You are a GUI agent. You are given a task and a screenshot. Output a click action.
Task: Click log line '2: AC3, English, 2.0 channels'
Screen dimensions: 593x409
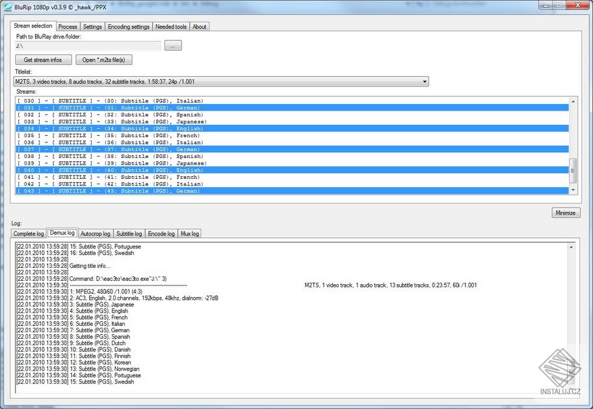coord(117,298)
